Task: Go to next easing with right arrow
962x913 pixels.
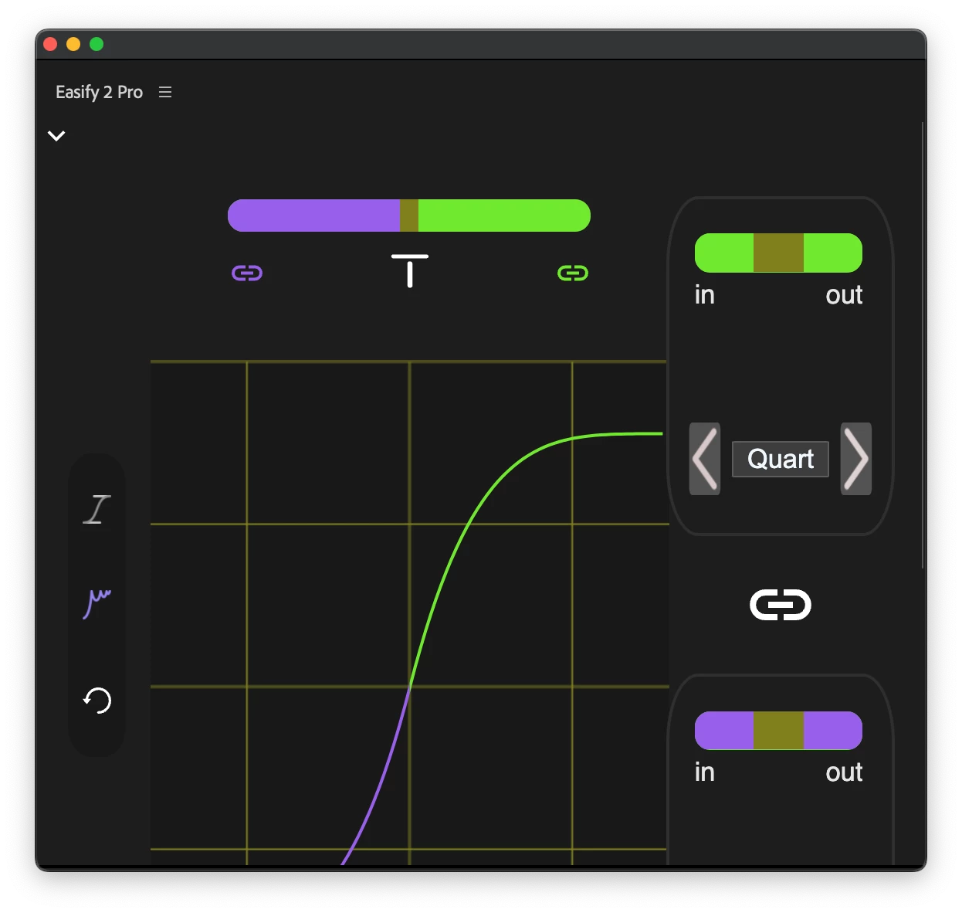Action: click(x=856, y=459)
